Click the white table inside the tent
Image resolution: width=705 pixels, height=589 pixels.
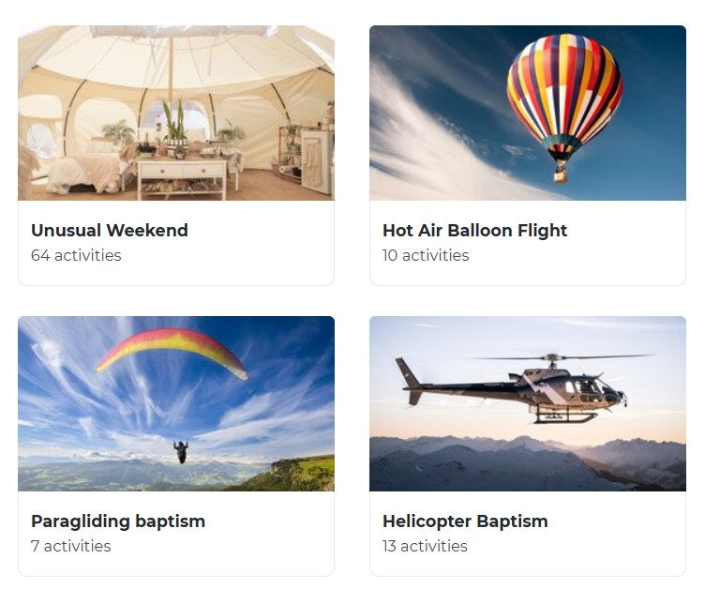[x=182, y=177]
